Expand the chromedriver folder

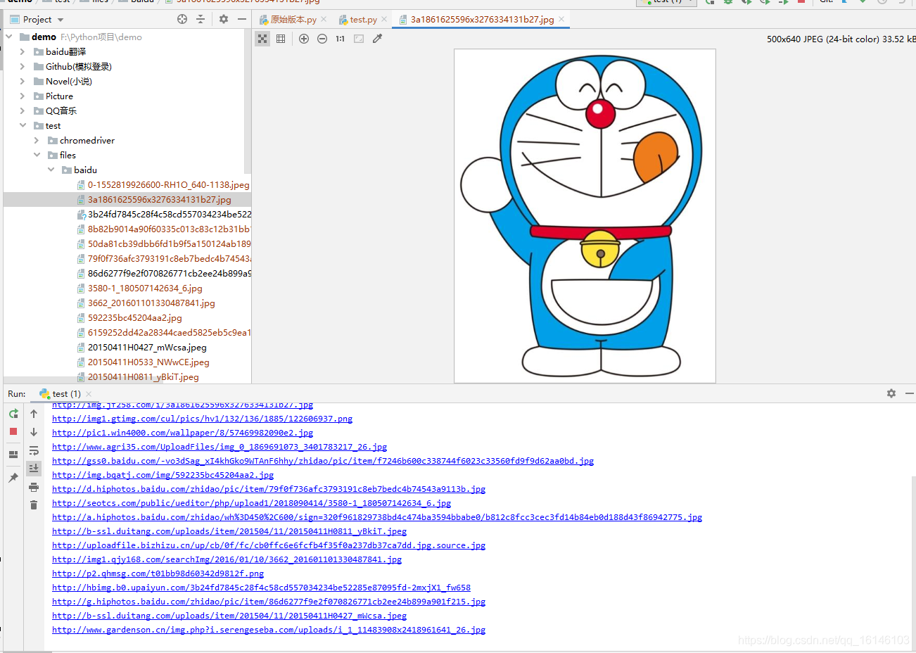pyautogui.click(x=37, y=140)
